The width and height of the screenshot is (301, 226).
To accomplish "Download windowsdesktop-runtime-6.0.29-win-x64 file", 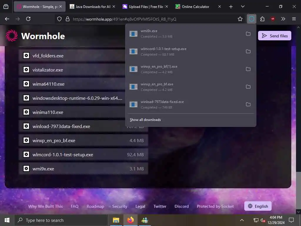I will 72,98.
